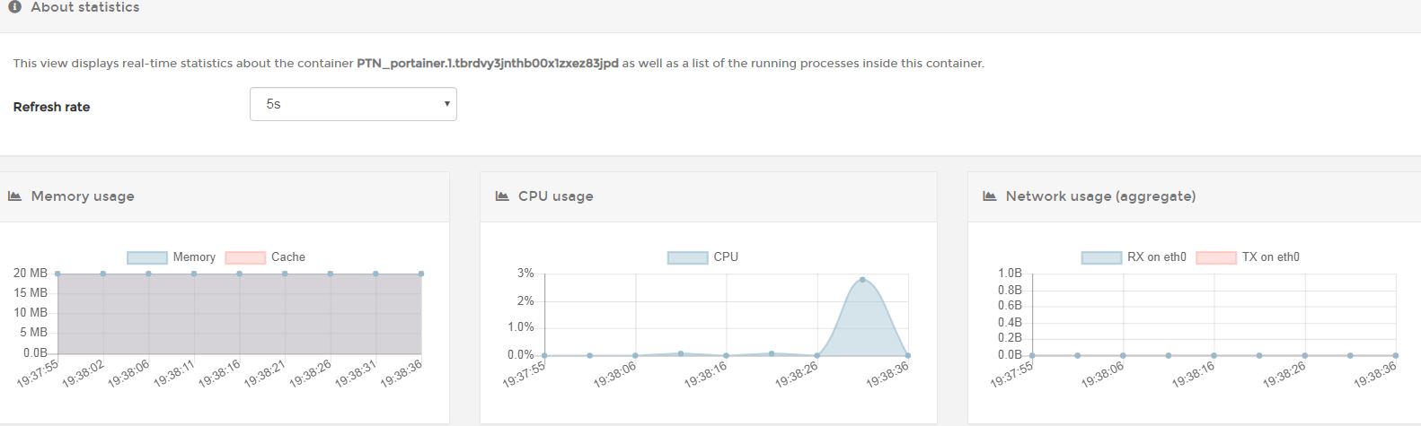Click the Memory usage area-chart icon

[x=15, y=196]
